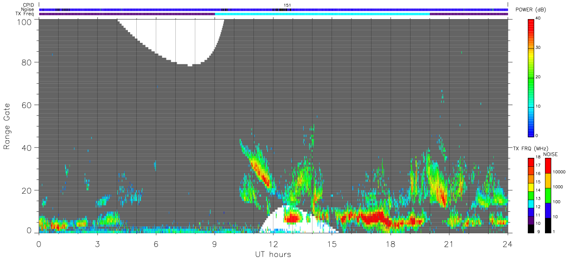The image size is (571, 264).
Task: Click the Noise row label
Action: coord(28,9)
